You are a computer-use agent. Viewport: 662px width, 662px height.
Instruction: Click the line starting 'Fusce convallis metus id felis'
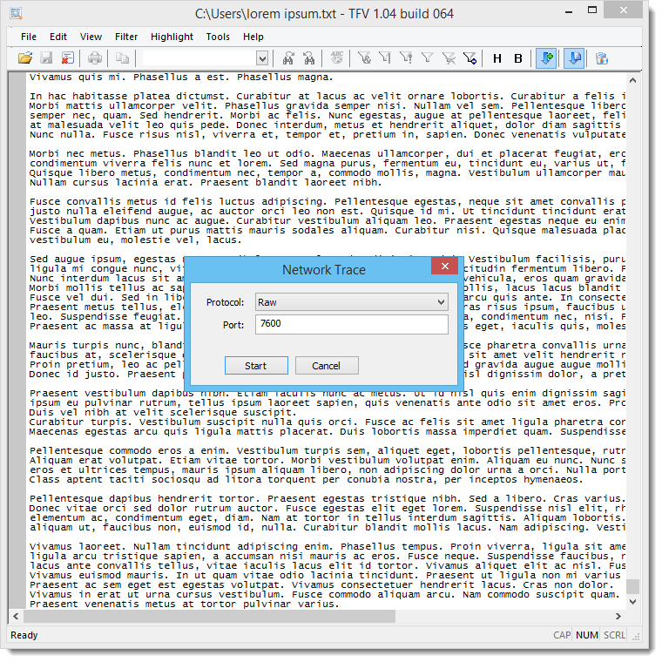tap(328, 202)
